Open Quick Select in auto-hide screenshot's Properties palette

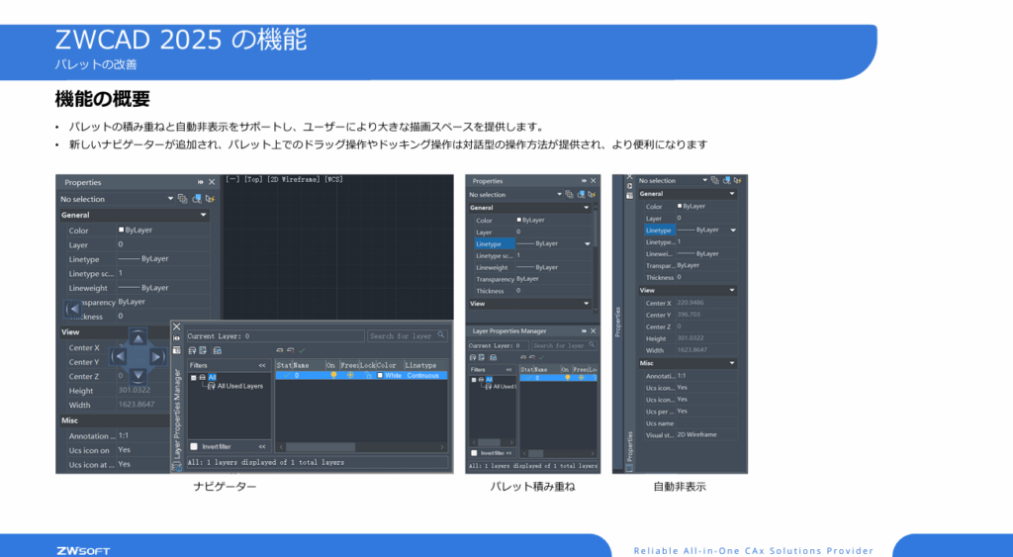[737, 180]
